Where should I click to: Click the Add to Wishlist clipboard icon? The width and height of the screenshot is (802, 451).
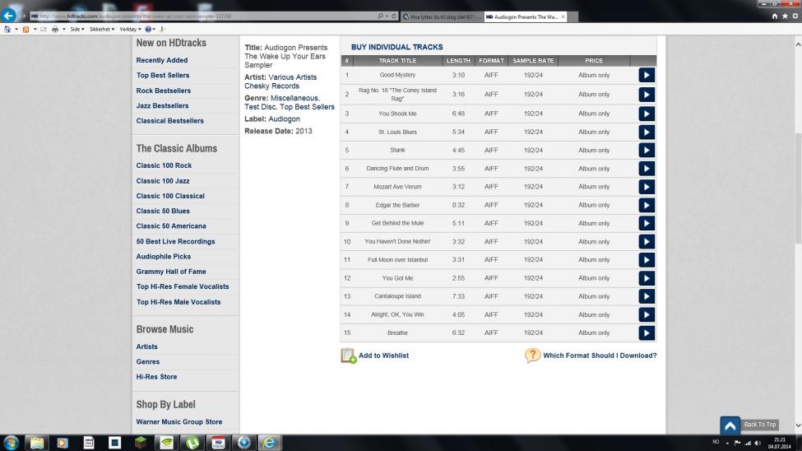[x=348, y=356]
